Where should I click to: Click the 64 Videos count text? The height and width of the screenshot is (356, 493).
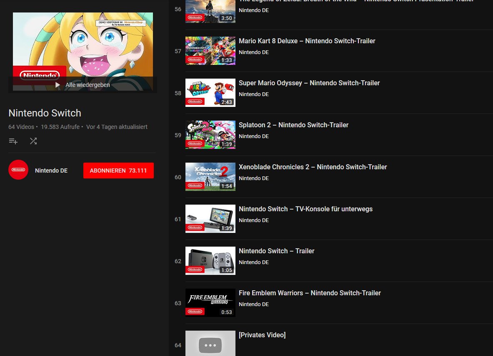(x=21, y=127)
